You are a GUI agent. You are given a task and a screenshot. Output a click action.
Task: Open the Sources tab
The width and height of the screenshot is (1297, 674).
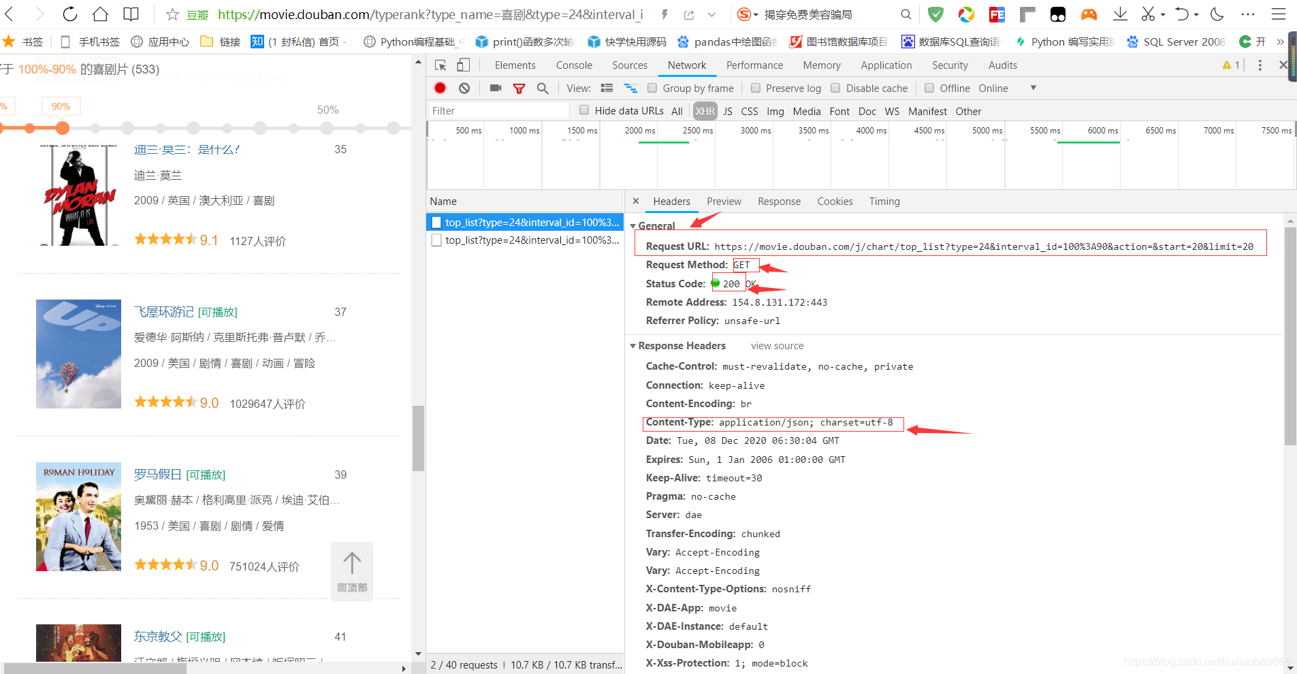[630, 65]
